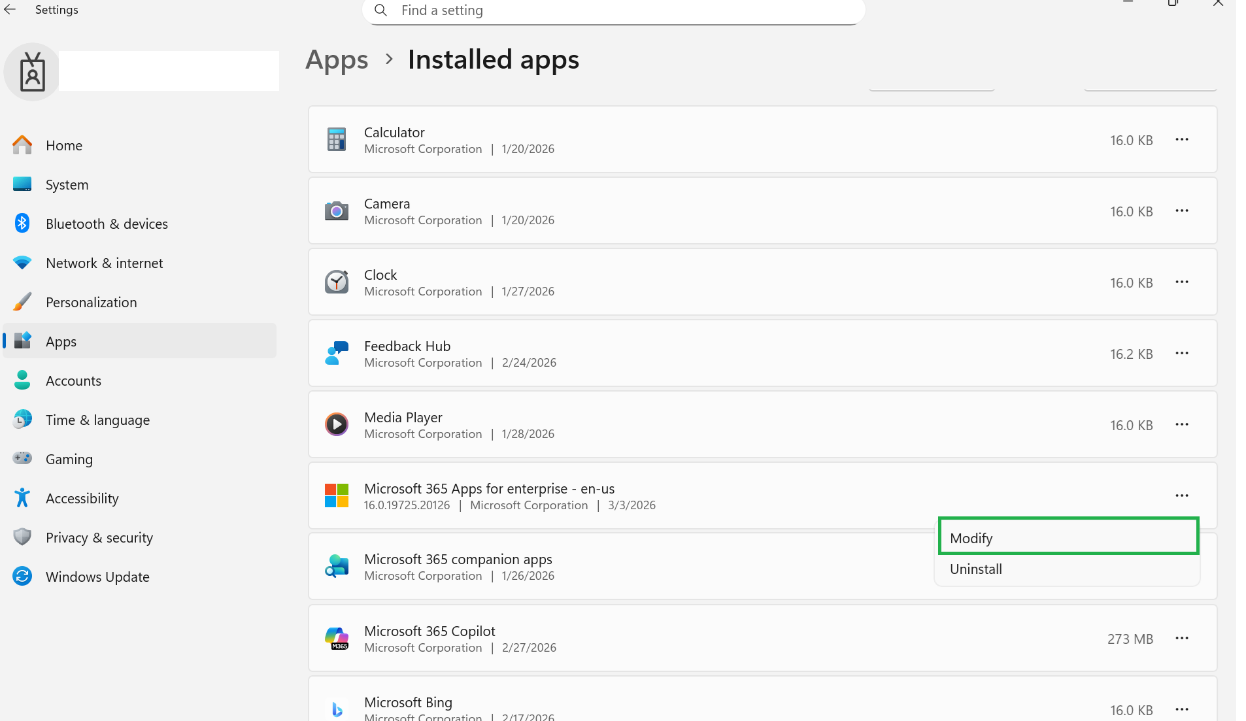1246x721 pixels.
Task: Select the Apps sidebar label
Action: tap(61, 342)
